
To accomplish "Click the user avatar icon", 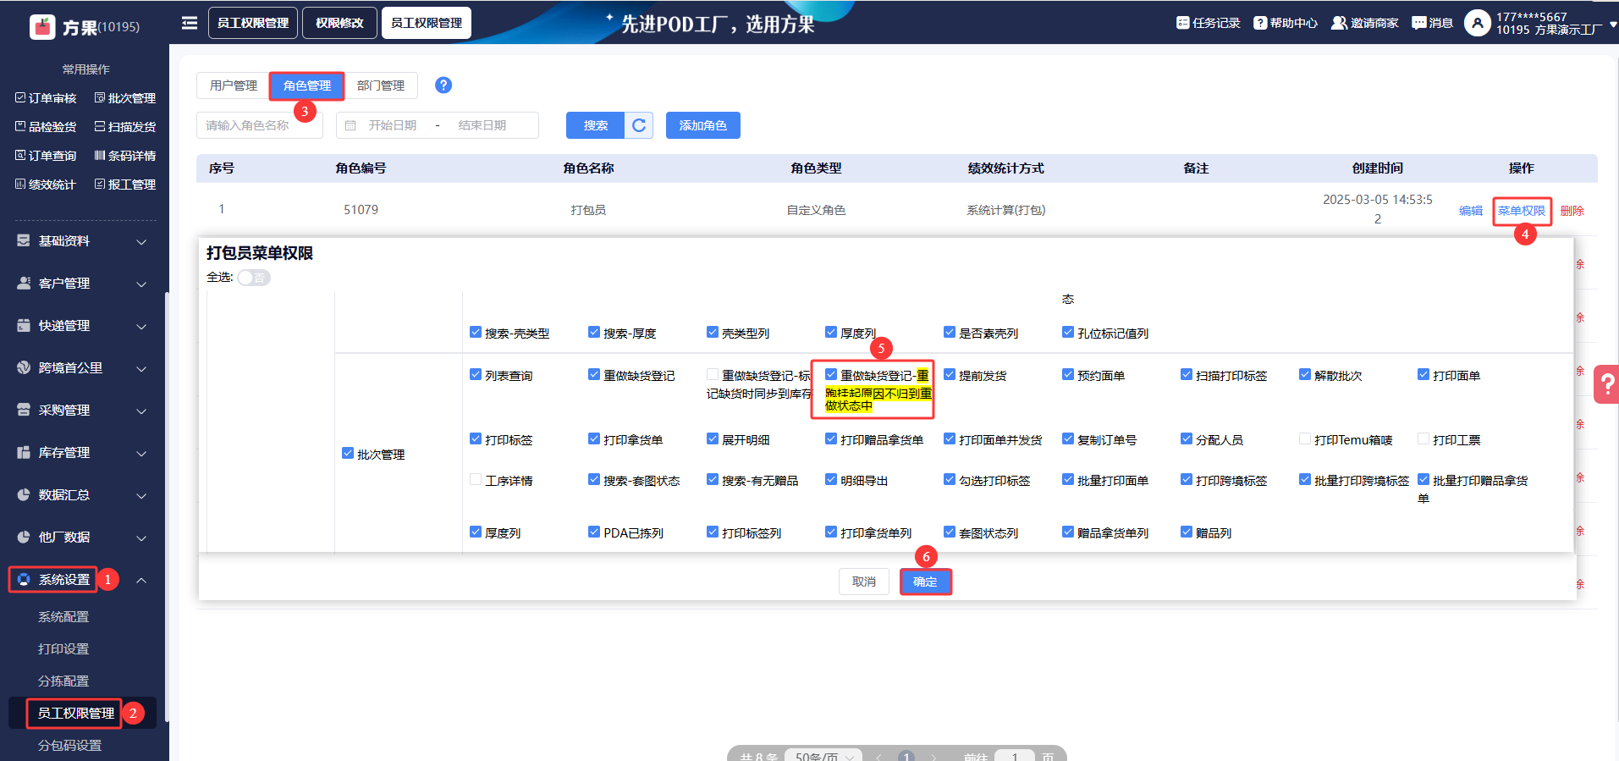I will click(x=1477, y=23).
